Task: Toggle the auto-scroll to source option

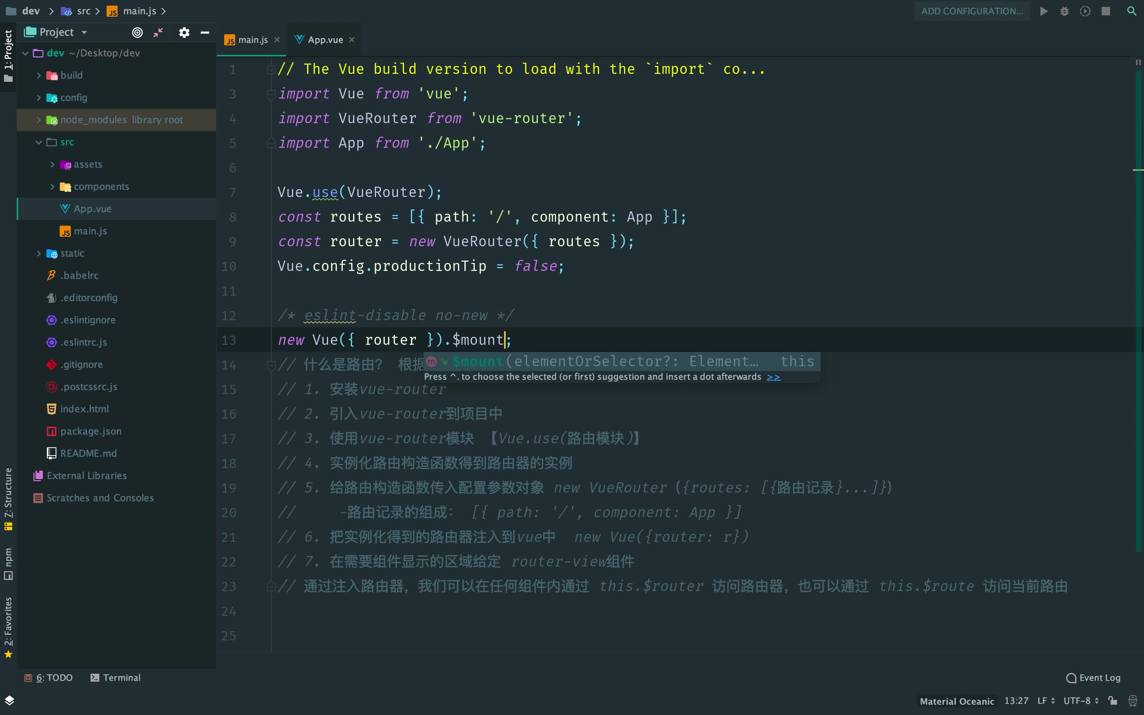Action: pos(137,31)
